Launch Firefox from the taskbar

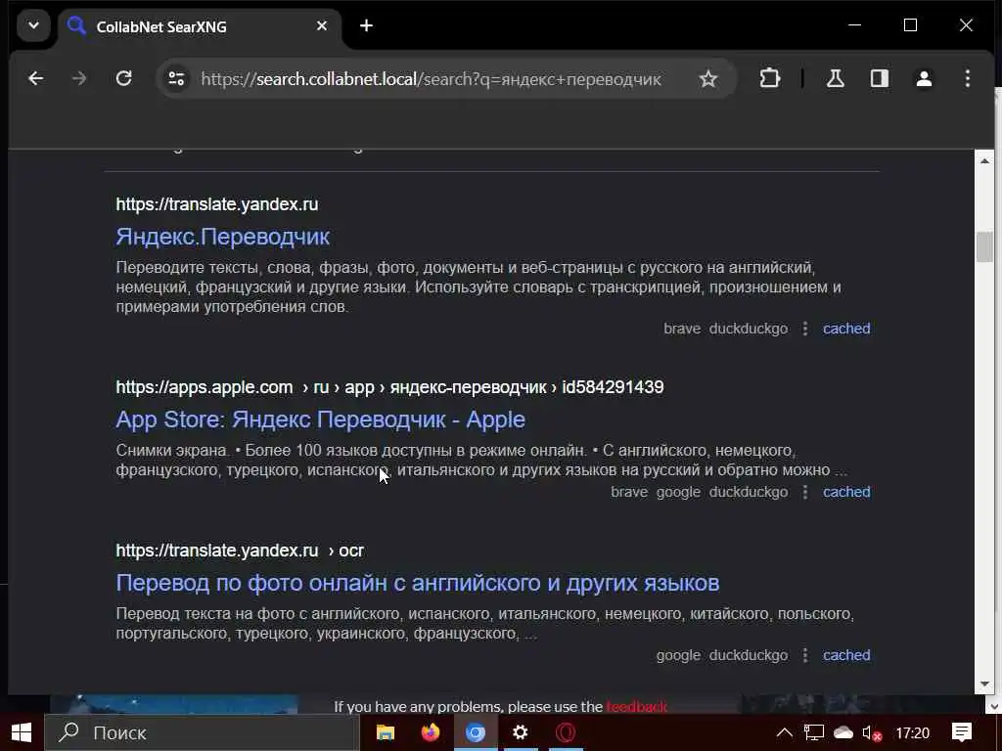click(431, 732)
